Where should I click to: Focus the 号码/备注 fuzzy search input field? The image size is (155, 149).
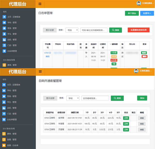[x=94, y=30]
